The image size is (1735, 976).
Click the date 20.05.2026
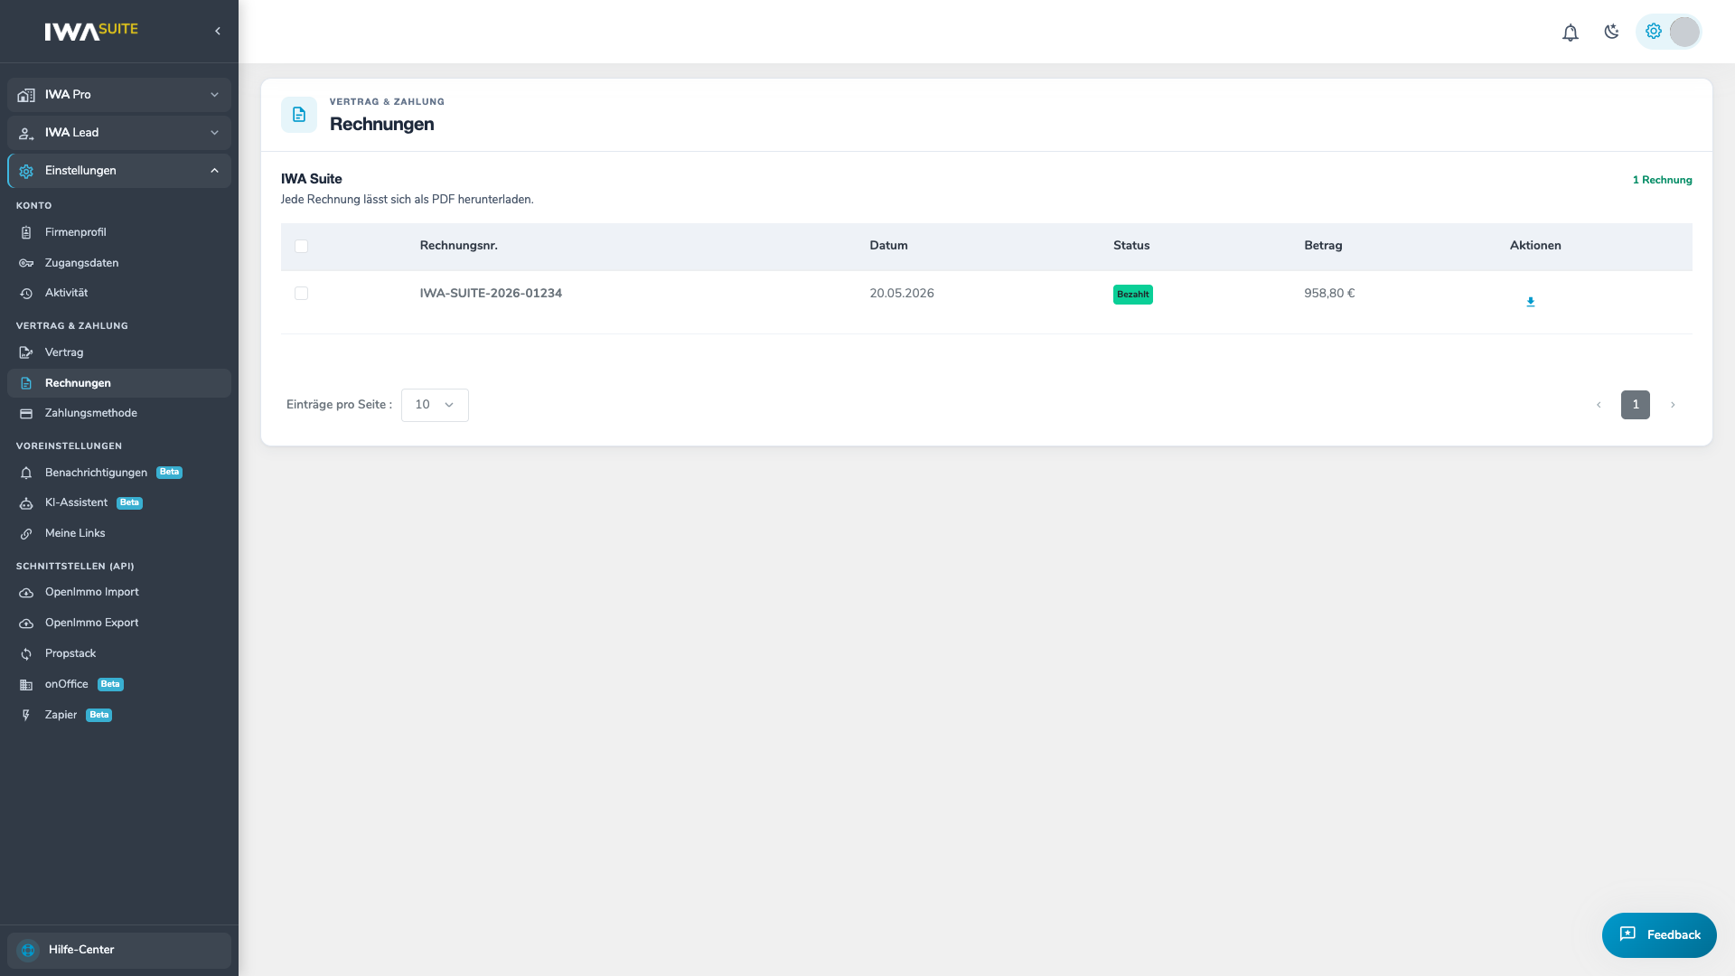pos(902,294)
